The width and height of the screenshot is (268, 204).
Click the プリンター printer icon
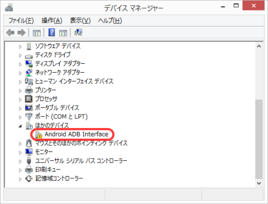tap(29, 91)
